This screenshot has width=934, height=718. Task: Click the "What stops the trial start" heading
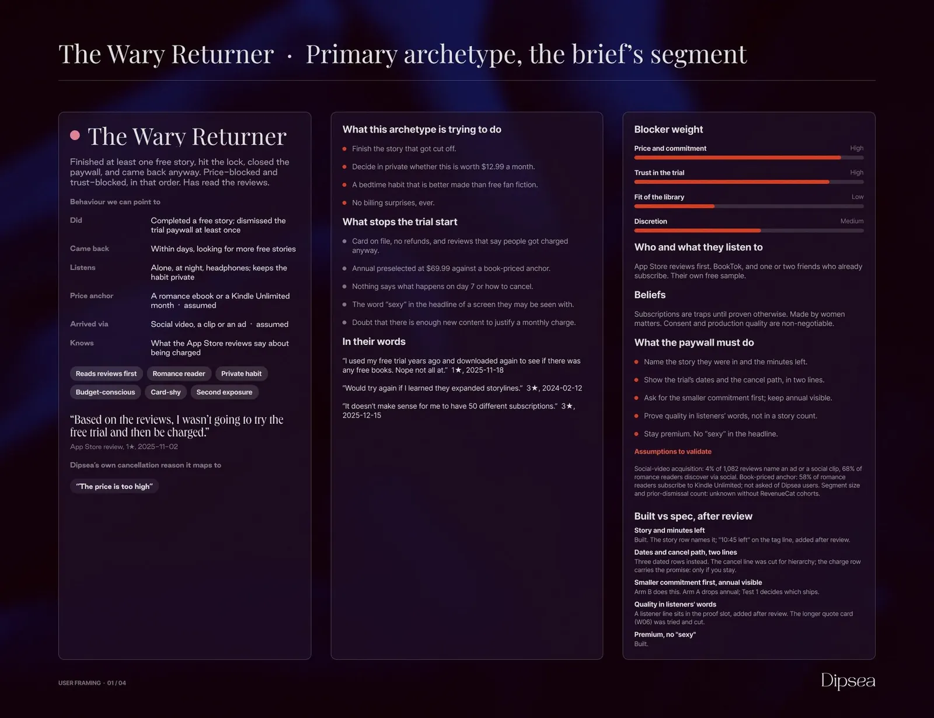click(400, 222)
